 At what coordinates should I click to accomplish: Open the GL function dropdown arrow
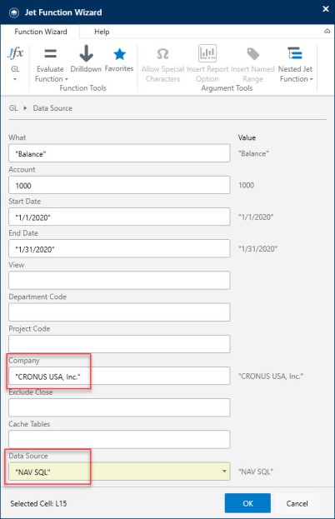15,79
